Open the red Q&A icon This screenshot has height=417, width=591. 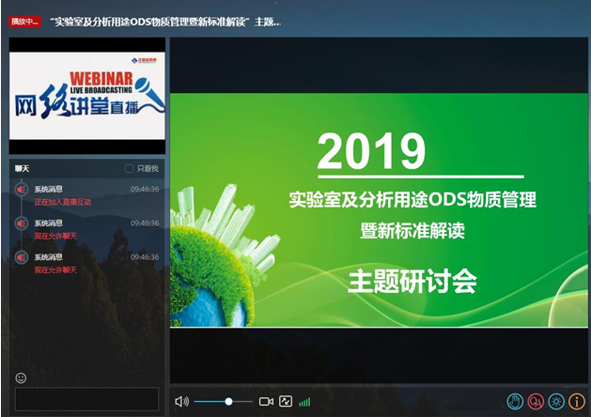tap(536, 402)
